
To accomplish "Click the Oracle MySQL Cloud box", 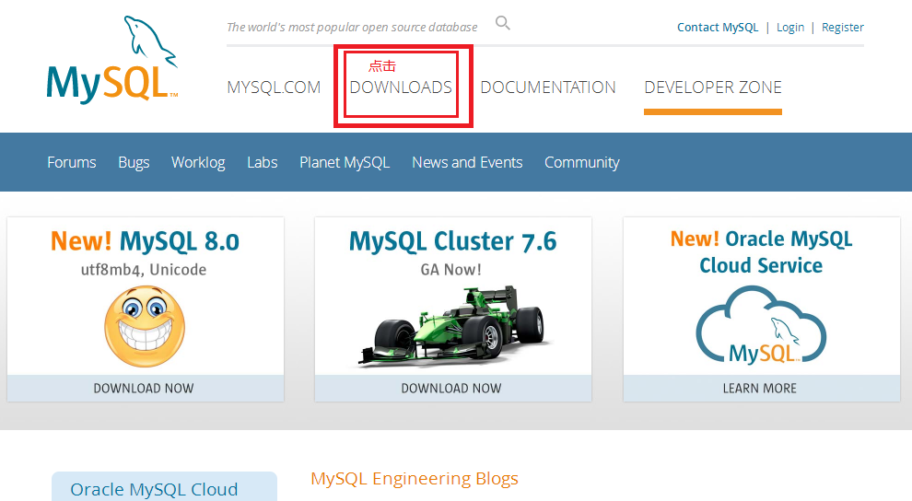I will [x=164, y=487].
